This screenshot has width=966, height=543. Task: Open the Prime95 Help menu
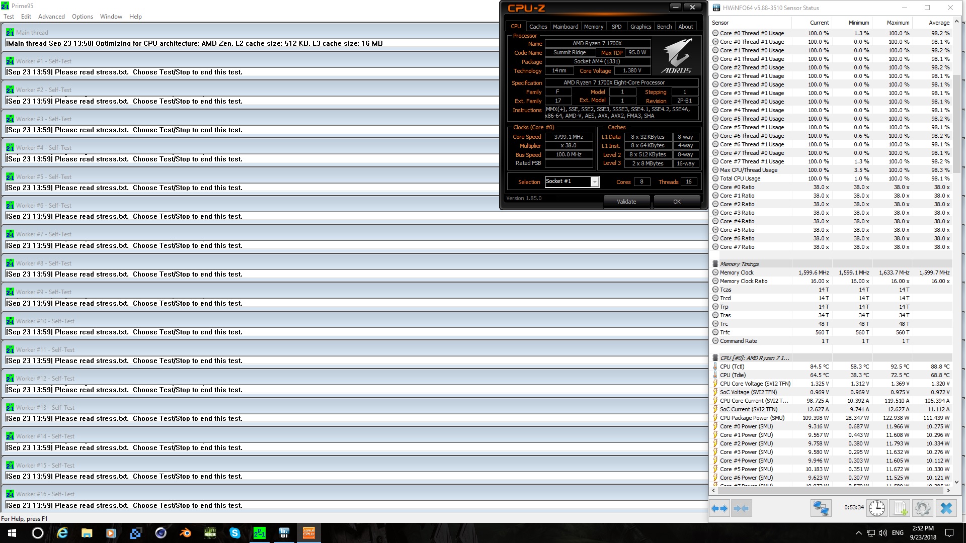(135, 16)
